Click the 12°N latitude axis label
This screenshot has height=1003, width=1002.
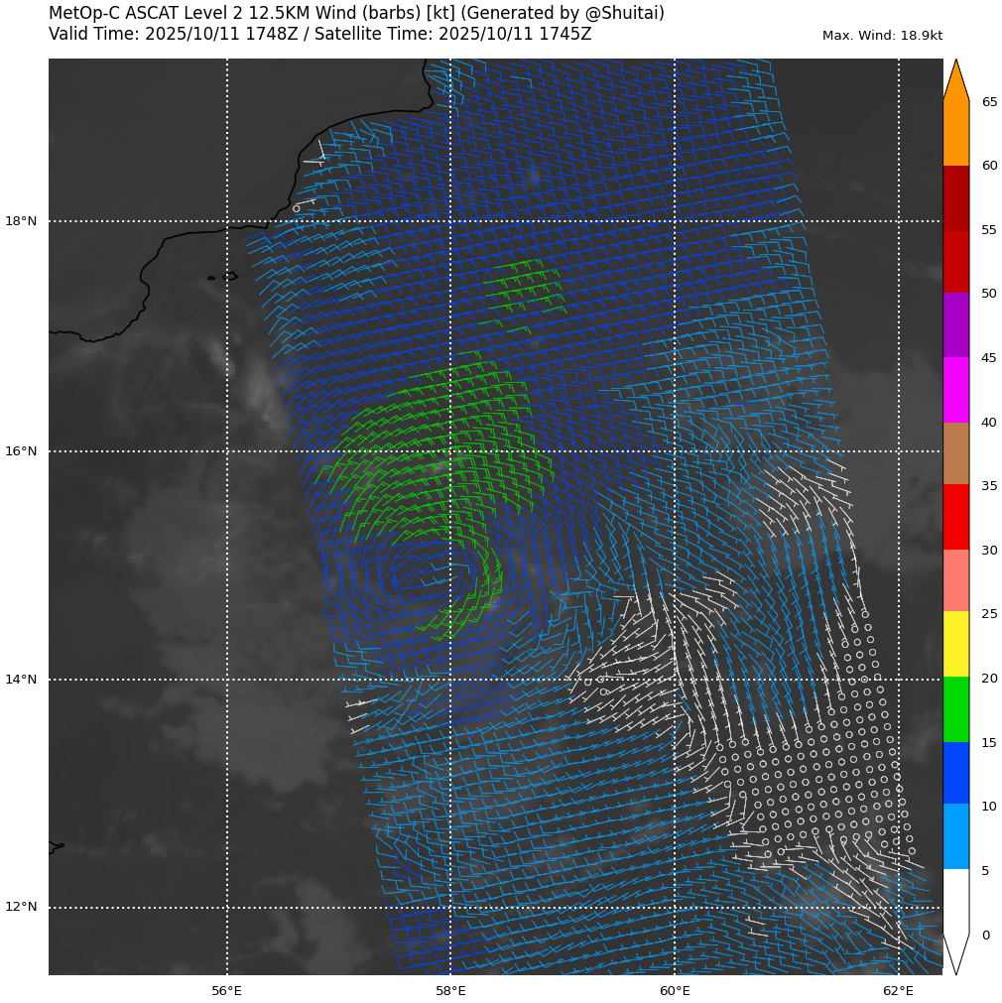click(21, 907)
